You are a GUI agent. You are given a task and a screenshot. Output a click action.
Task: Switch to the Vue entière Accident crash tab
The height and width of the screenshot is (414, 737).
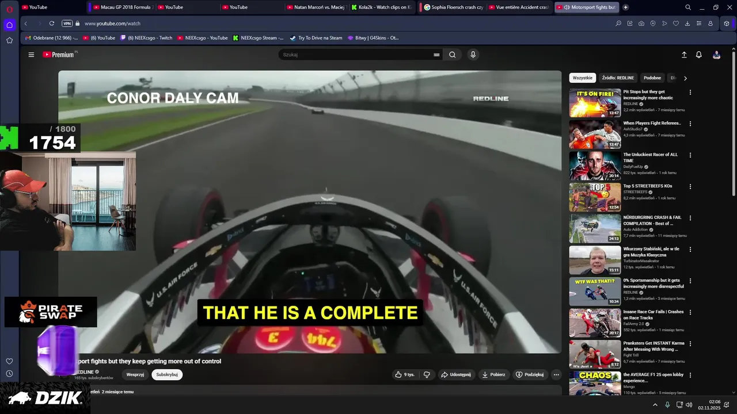point(519,7)
